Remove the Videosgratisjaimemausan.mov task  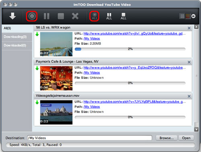189,96
